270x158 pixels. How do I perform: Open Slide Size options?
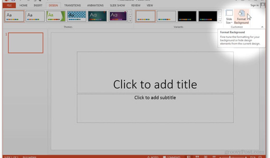pyautogui.click(x=229, y=18)
